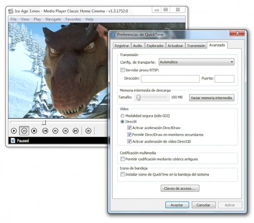Click the fast-forward (increase speed) button
This screenshot has width=254, height=223.
point(65,131)
